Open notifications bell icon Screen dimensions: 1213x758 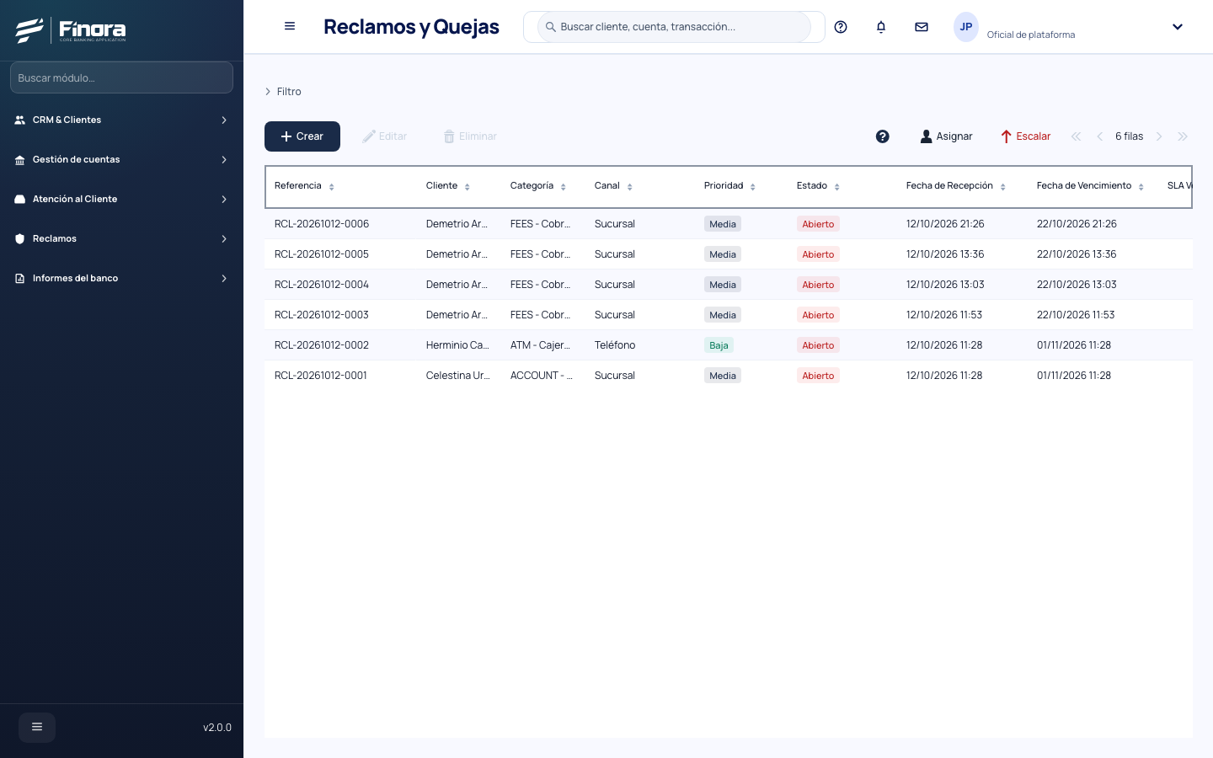(x=881, y=27)
